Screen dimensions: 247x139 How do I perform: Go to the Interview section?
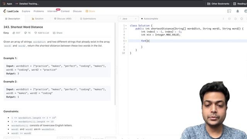tap(52, 11)
